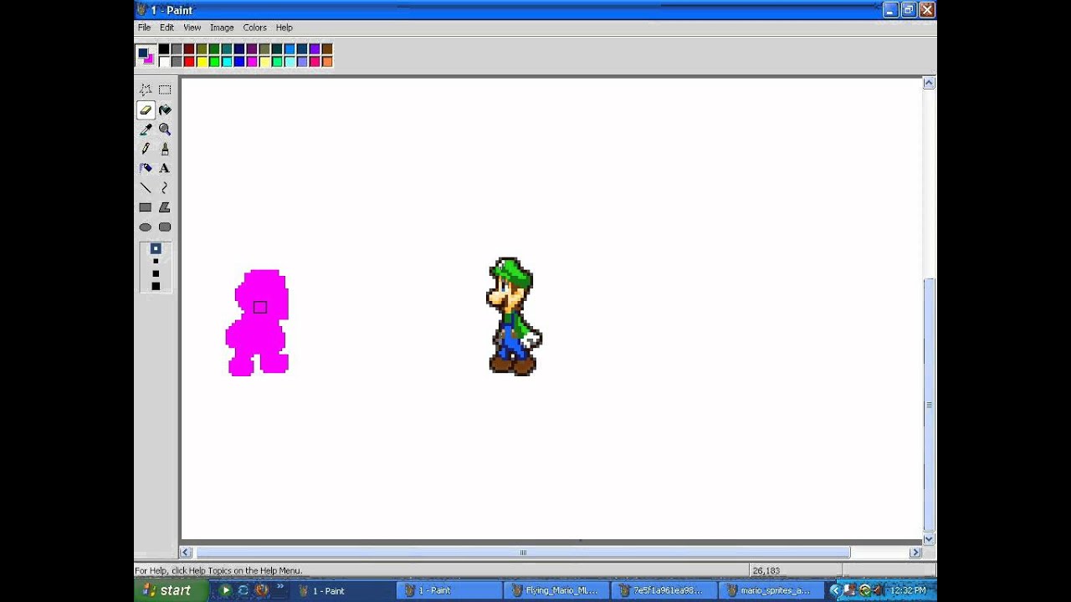This screenshot has height=602, width=1071.
Task: Select the Eraser tool
Action: pos(146,110)
